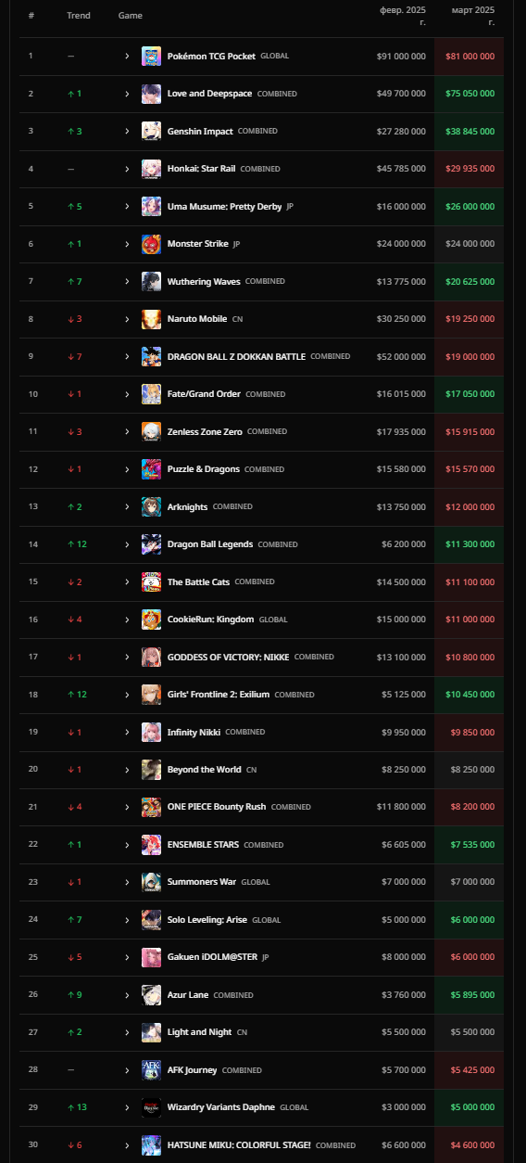Sort by the Game column header
526x1163 pixels.
click(131, 16)
